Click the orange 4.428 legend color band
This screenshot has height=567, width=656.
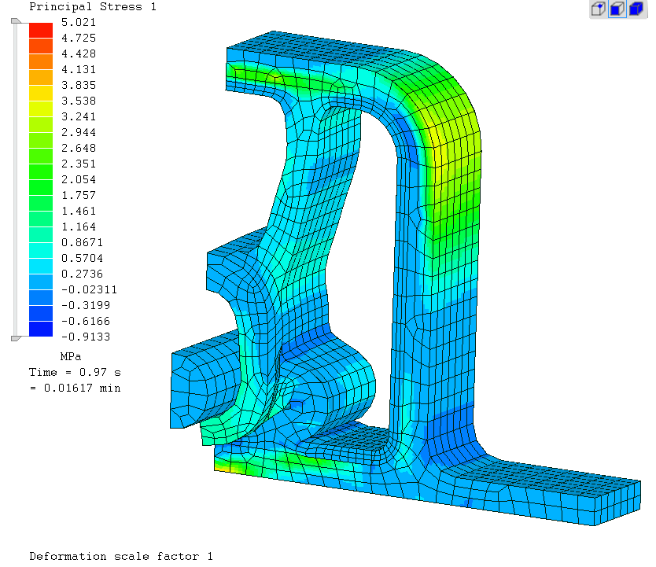click(x=40, y=61)
